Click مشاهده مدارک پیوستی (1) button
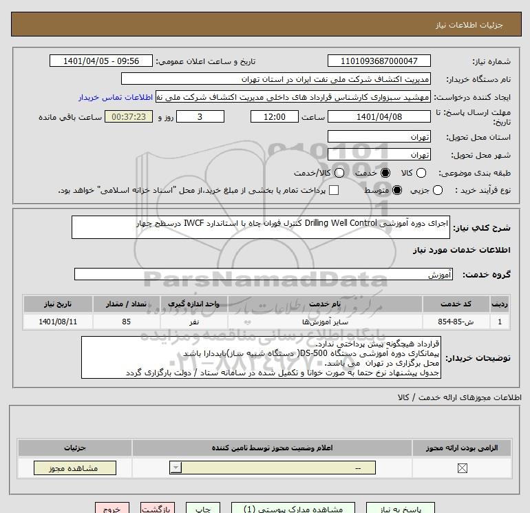Screen dimensions: 530x513 pyautogui.click(x=293, y=508)
